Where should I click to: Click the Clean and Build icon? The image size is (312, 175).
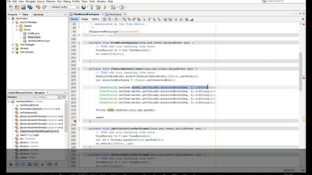(98, 7)
